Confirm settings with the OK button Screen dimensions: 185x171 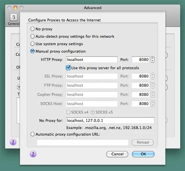click(143, 154)
